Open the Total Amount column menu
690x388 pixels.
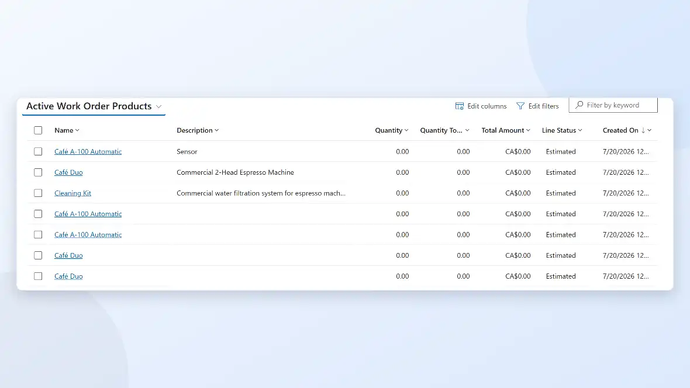point(506,130)
